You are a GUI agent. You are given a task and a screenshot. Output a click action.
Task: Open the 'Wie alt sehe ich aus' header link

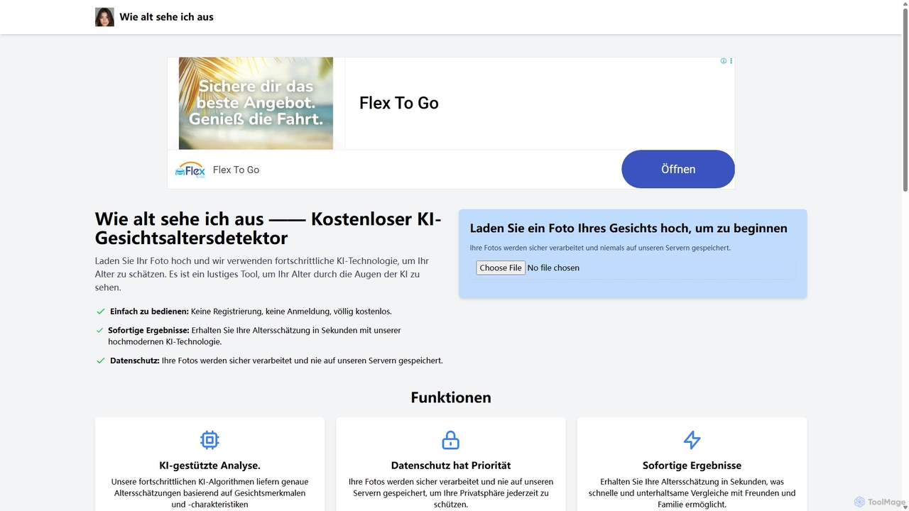point(166,17)
